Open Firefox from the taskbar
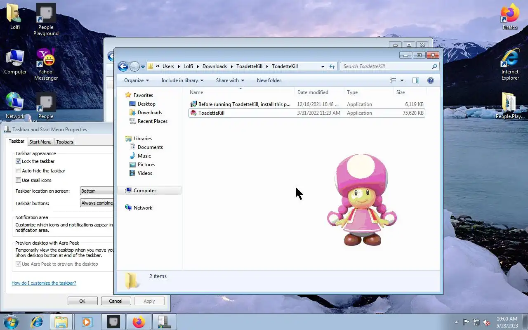 pos(139,322)
